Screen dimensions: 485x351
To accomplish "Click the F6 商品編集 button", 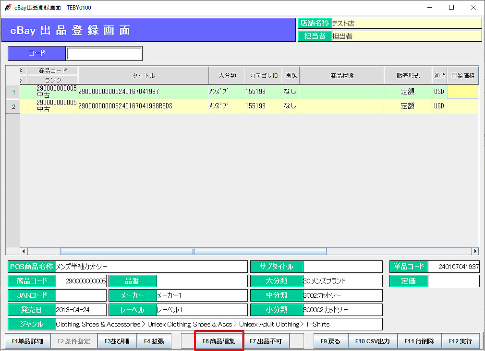I will click(218, 341).
